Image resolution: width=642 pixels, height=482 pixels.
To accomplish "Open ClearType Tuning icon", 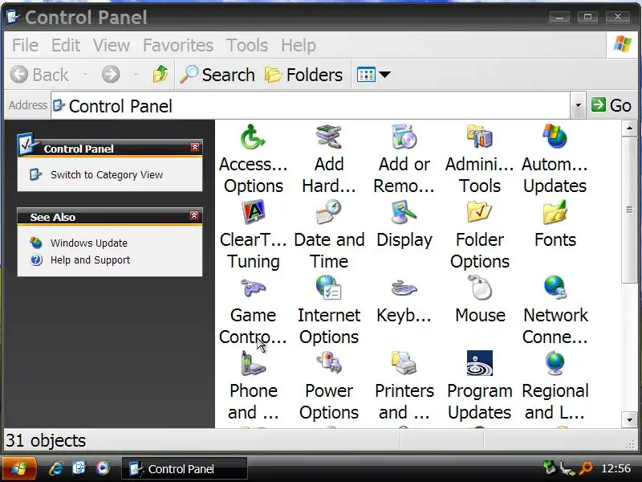I will click(253, 213).
